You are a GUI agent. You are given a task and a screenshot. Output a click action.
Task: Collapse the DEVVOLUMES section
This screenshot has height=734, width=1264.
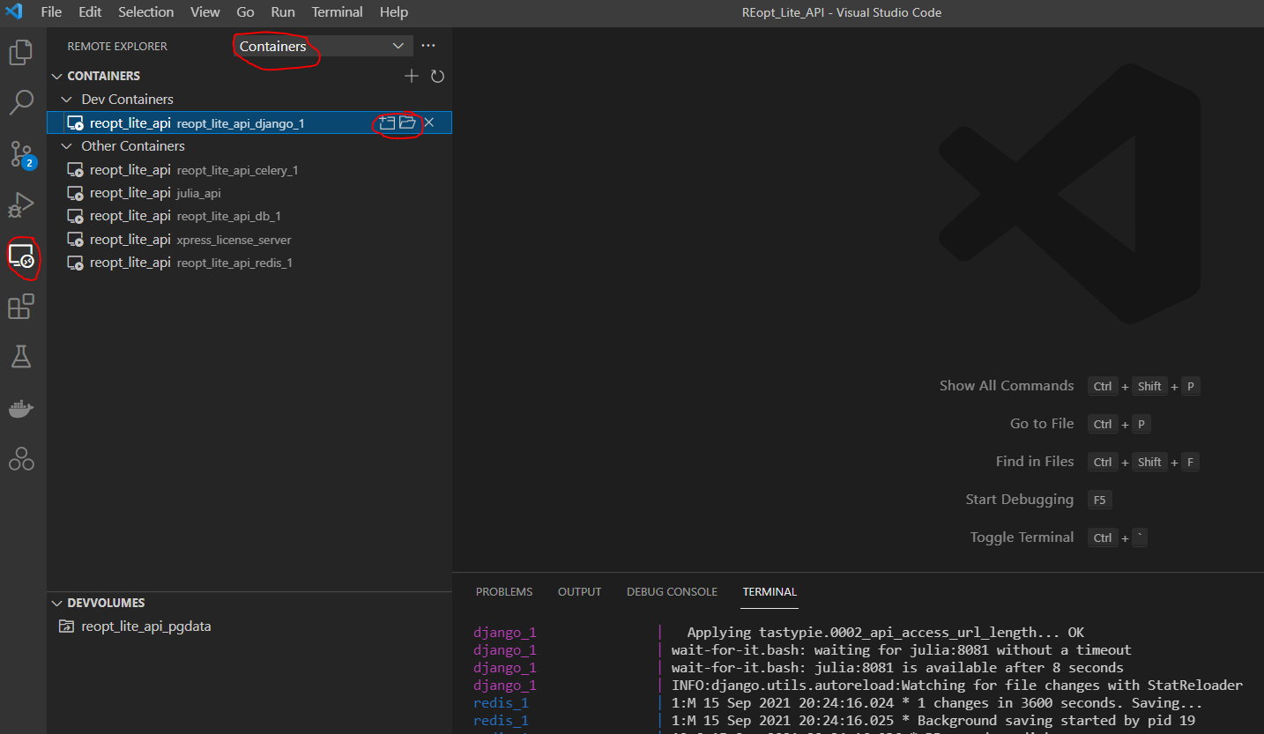click(x=58, y=603)
